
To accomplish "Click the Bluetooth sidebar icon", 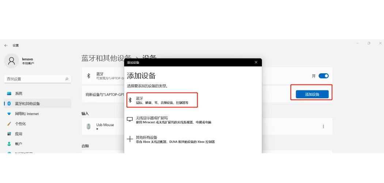I will 9,104.
